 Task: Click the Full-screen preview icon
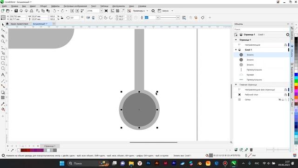pos(106,11)
